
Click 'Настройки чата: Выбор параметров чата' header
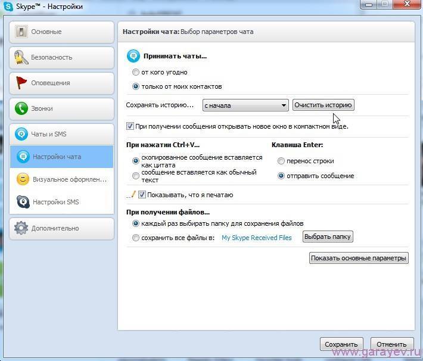pyautogui.click(x=188, y=32)
